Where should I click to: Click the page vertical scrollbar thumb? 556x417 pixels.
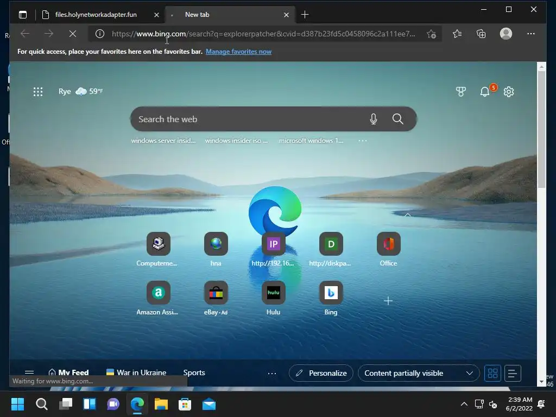tap(541, 129)
